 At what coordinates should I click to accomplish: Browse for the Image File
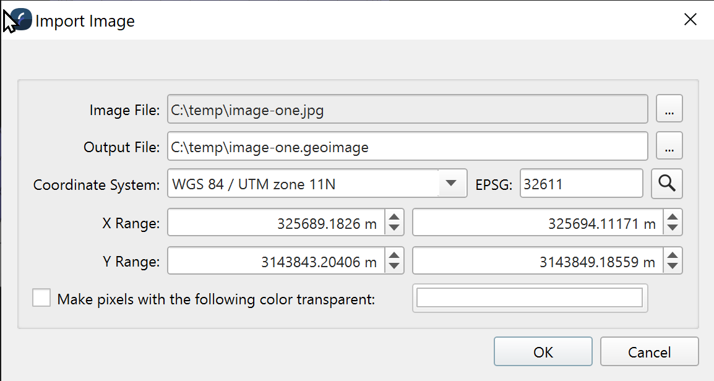click(669, 110)
